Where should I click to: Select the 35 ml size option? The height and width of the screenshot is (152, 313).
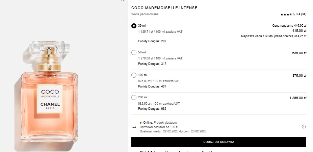click(134, 26)
